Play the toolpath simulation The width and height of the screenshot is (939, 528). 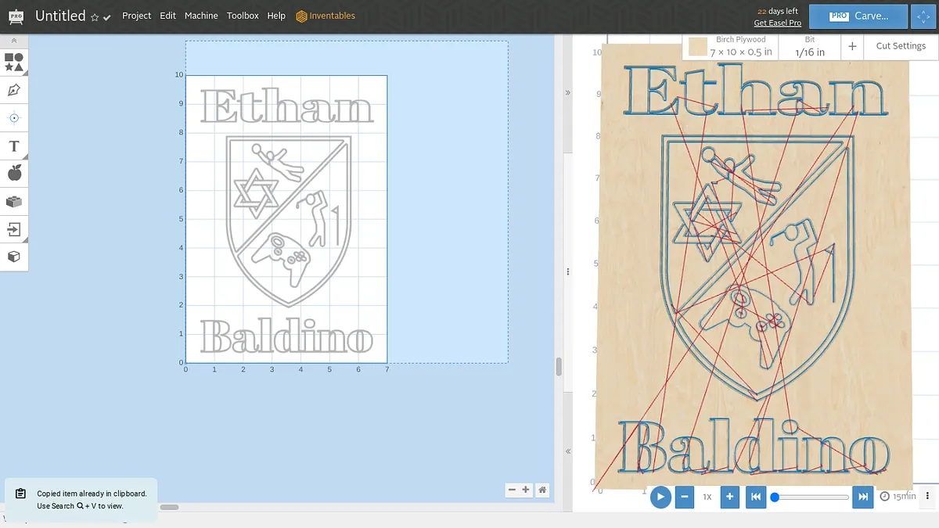point(660,497)
